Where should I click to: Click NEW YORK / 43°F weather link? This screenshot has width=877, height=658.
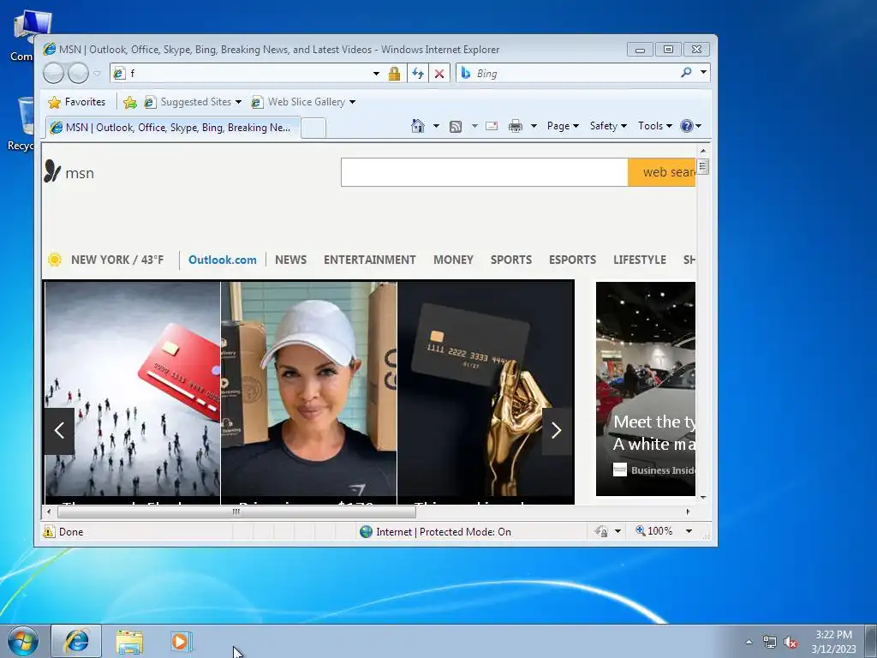(117, 260)
